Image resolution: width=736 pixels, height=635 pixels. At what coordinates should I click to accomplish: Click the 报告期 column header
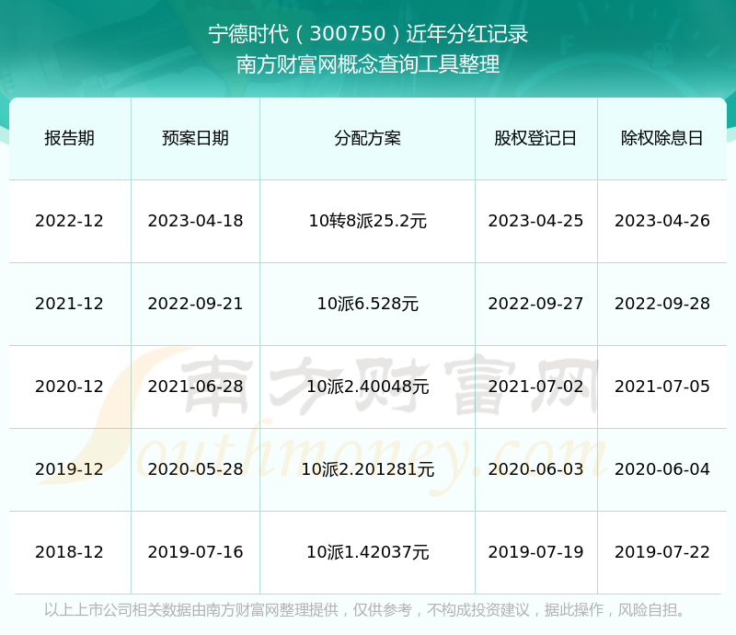(70, 138)
